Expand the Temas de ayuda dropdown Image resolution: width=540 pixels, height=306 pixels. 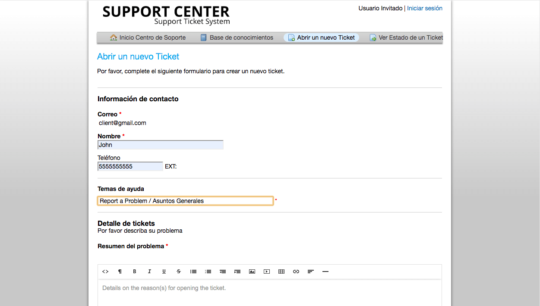click(x=185, y=201)
